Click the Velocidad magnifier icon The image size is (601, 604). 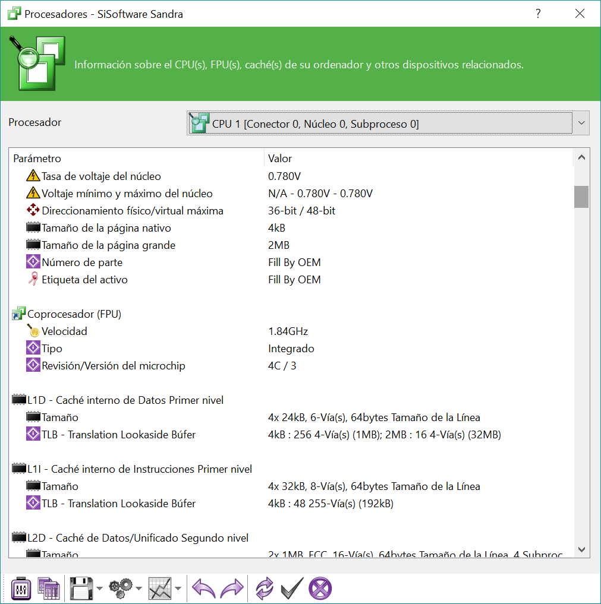point(33,330)
